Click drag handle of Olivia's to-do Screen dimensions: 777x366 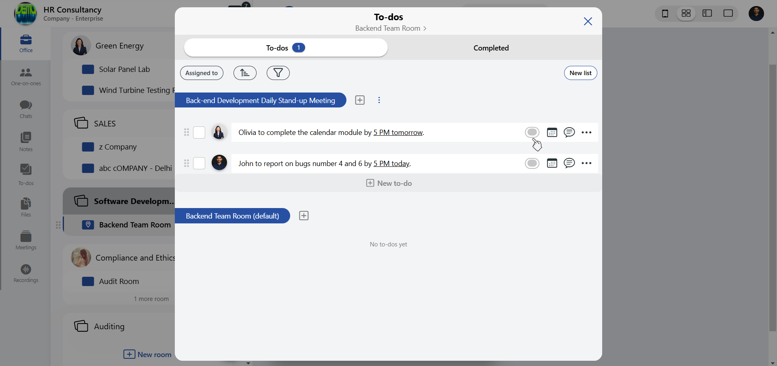187,133
